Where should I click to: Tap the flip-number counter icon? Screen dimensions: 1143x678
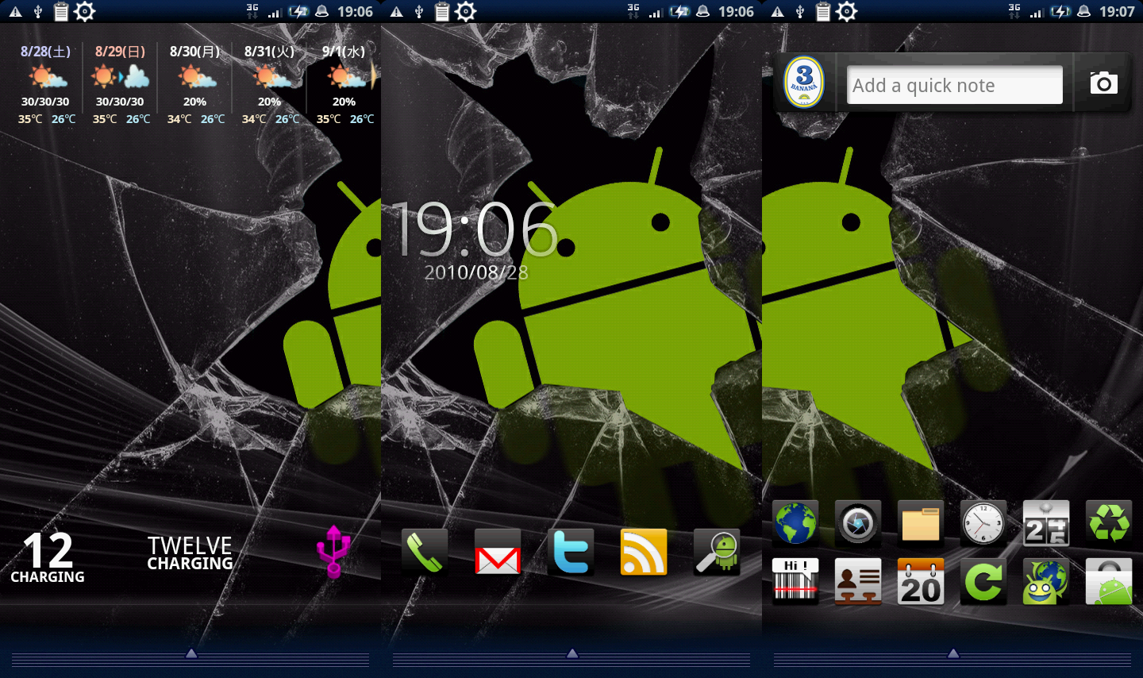1046,523
